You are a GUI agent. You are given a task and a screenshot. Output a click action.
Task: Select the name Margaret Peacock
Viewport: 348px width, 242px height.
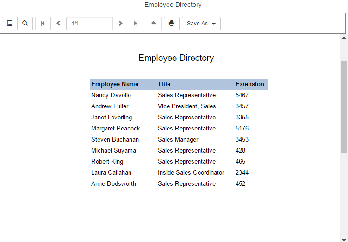[x=115, y=129]
